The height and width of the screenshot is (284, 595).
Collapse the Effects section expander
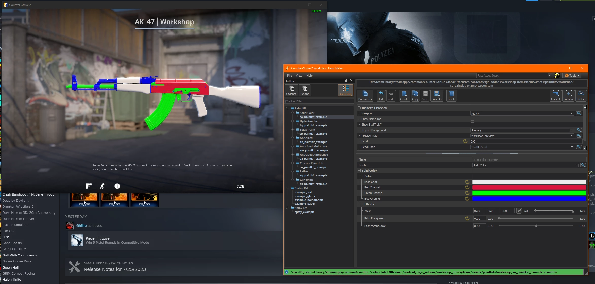click(x=362, y=204)
